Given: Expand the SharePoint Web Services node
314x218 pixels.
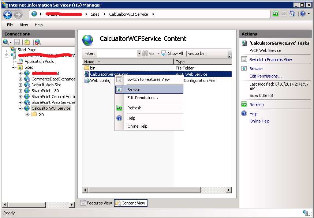Looking at the screenshot, I should coord(20,102).
